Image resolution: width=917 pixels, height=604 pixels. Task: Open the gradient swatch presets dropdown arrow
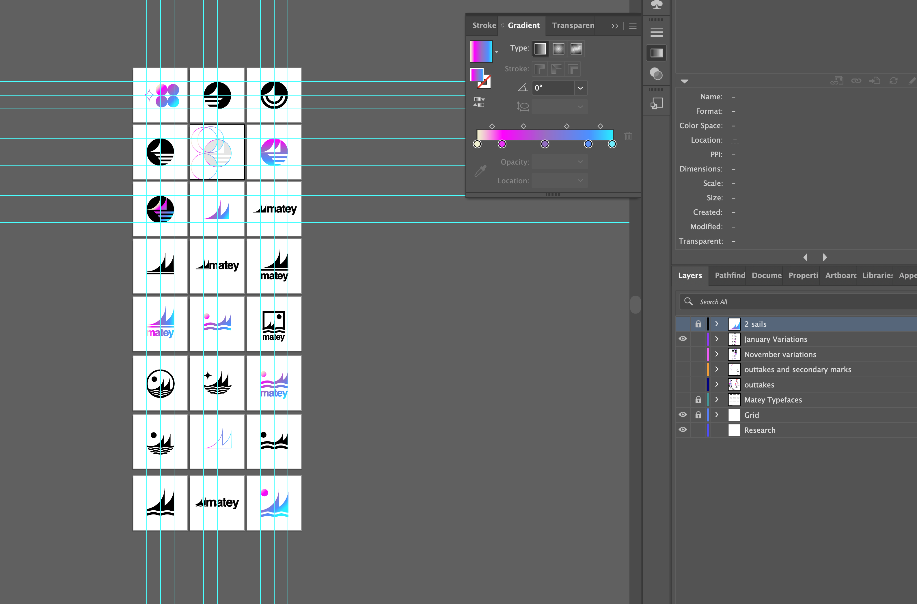pos(496,52)
